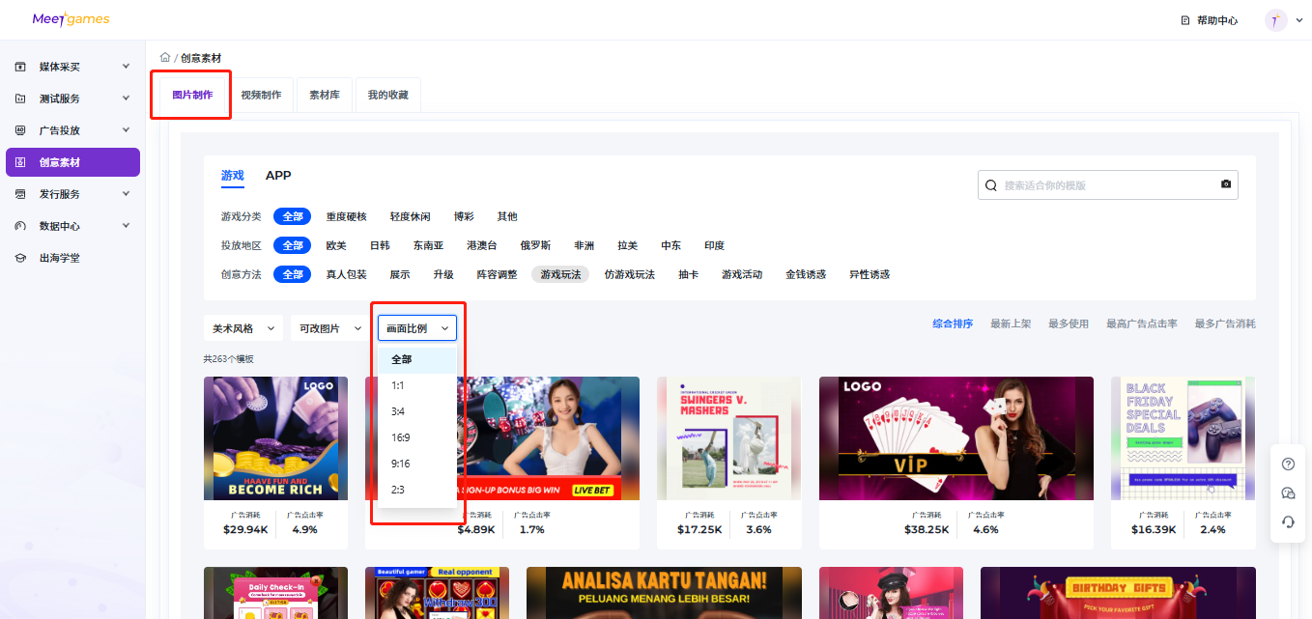Screen dimensions: 1312x619
Task: Expand the 广告投放 sidebar menu
Action: (x=21, y=129)
